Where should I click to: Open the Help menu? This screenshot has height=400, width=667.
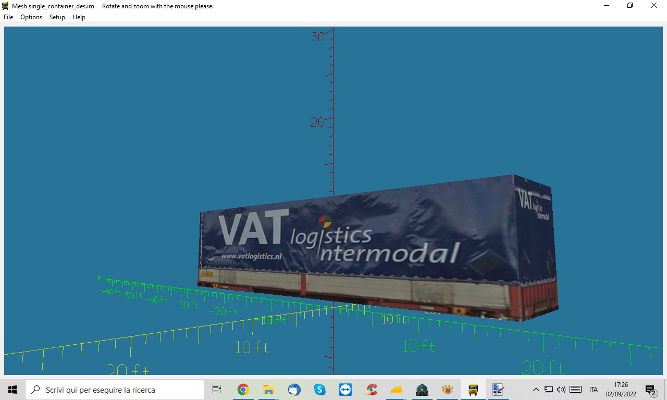[79, 17]
